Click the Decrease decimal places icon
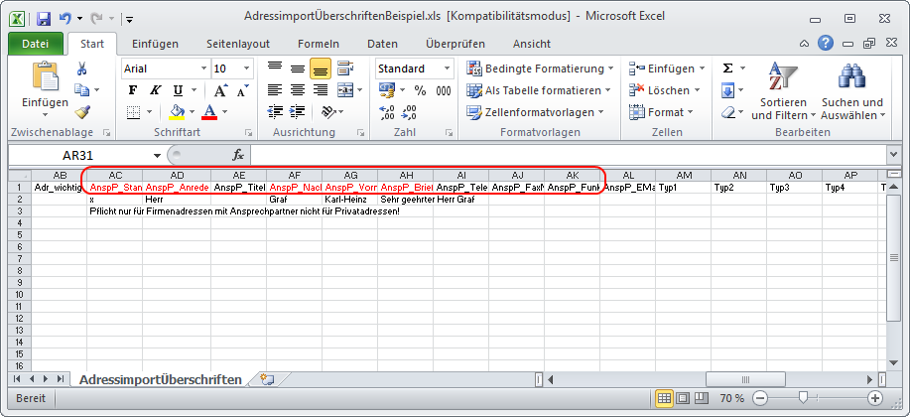The image size is (910, 417). [x=409, y=111]
